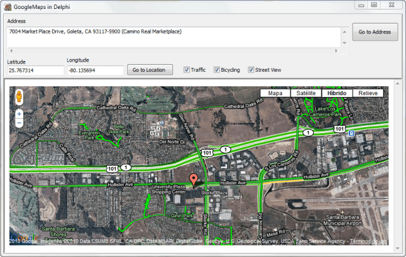Uncheck the Street View checkbox
Screen dimensions: 406x257
(x=251, y=70)
